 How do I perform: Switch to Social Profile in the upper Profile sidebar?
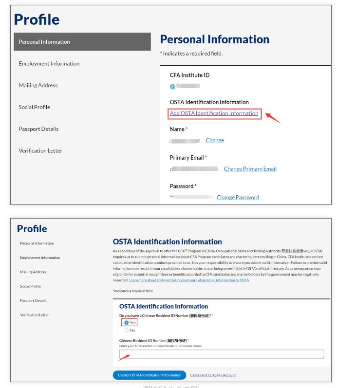pos(35,107)
